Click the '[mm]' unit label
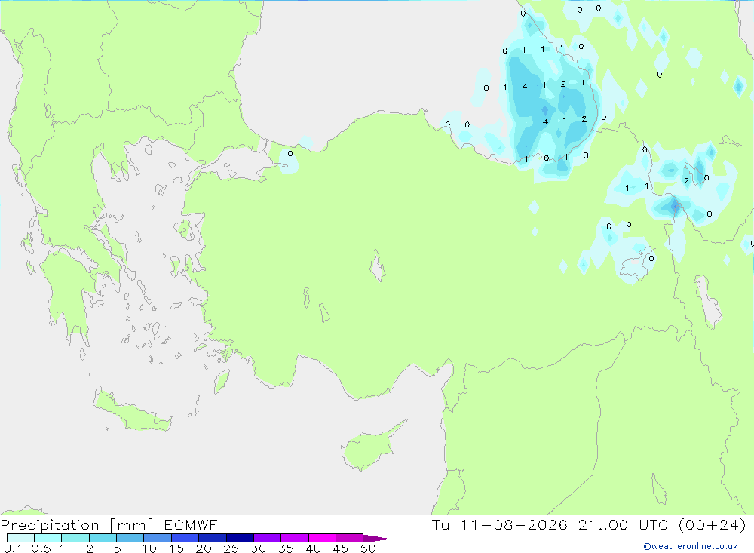The height and width of the screenshot is (553, 754). [x=132, y=525]
